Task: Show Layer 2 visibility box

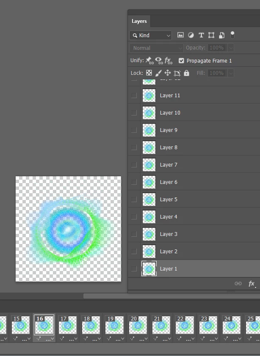Action: (x=134, y=251)
